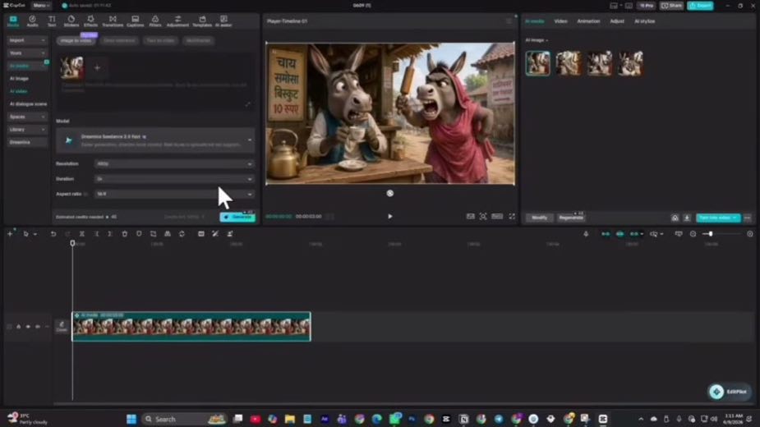The width and height of the screenshot is (760, 427).
Task: Click the Modify button
Action: [540, 218]
